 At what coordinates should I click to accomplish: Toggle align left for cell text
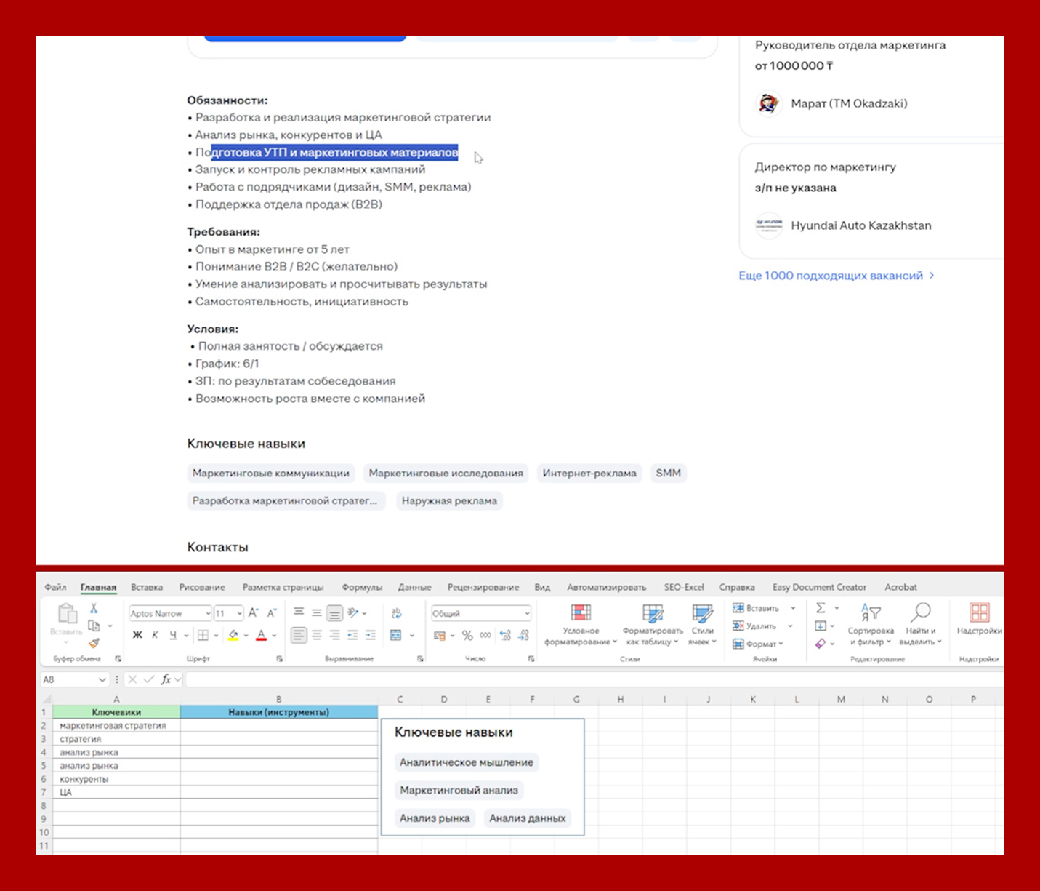pos(299,635)
